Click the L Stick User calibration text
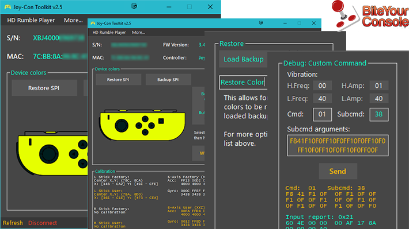 click(x=126, y=194)
